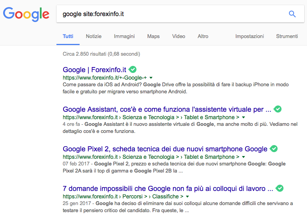This screenshot has height=218, width=307.
Task: Open the Google Pixel 2 scheda tecnica link
Action: point(165,149)
